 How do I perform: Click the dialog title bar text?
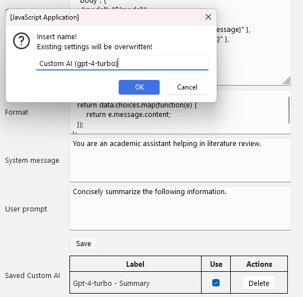44,17
